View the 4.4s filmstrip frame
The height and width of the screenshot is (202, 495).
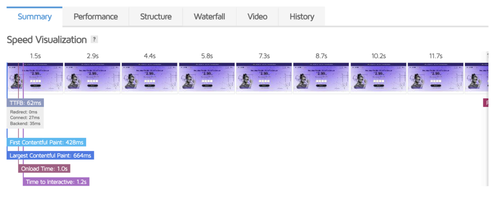[150, 78]
